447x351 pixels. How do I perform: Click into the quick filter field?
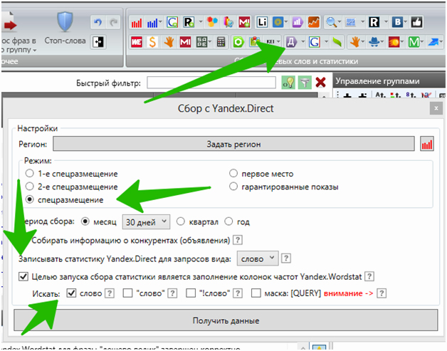point(211,83)
